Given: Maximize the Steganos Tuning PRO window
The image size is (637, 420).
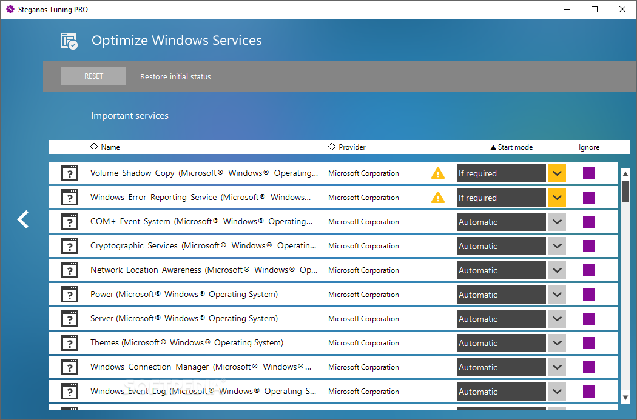Looking at the screenshot, I should point(595,9).
